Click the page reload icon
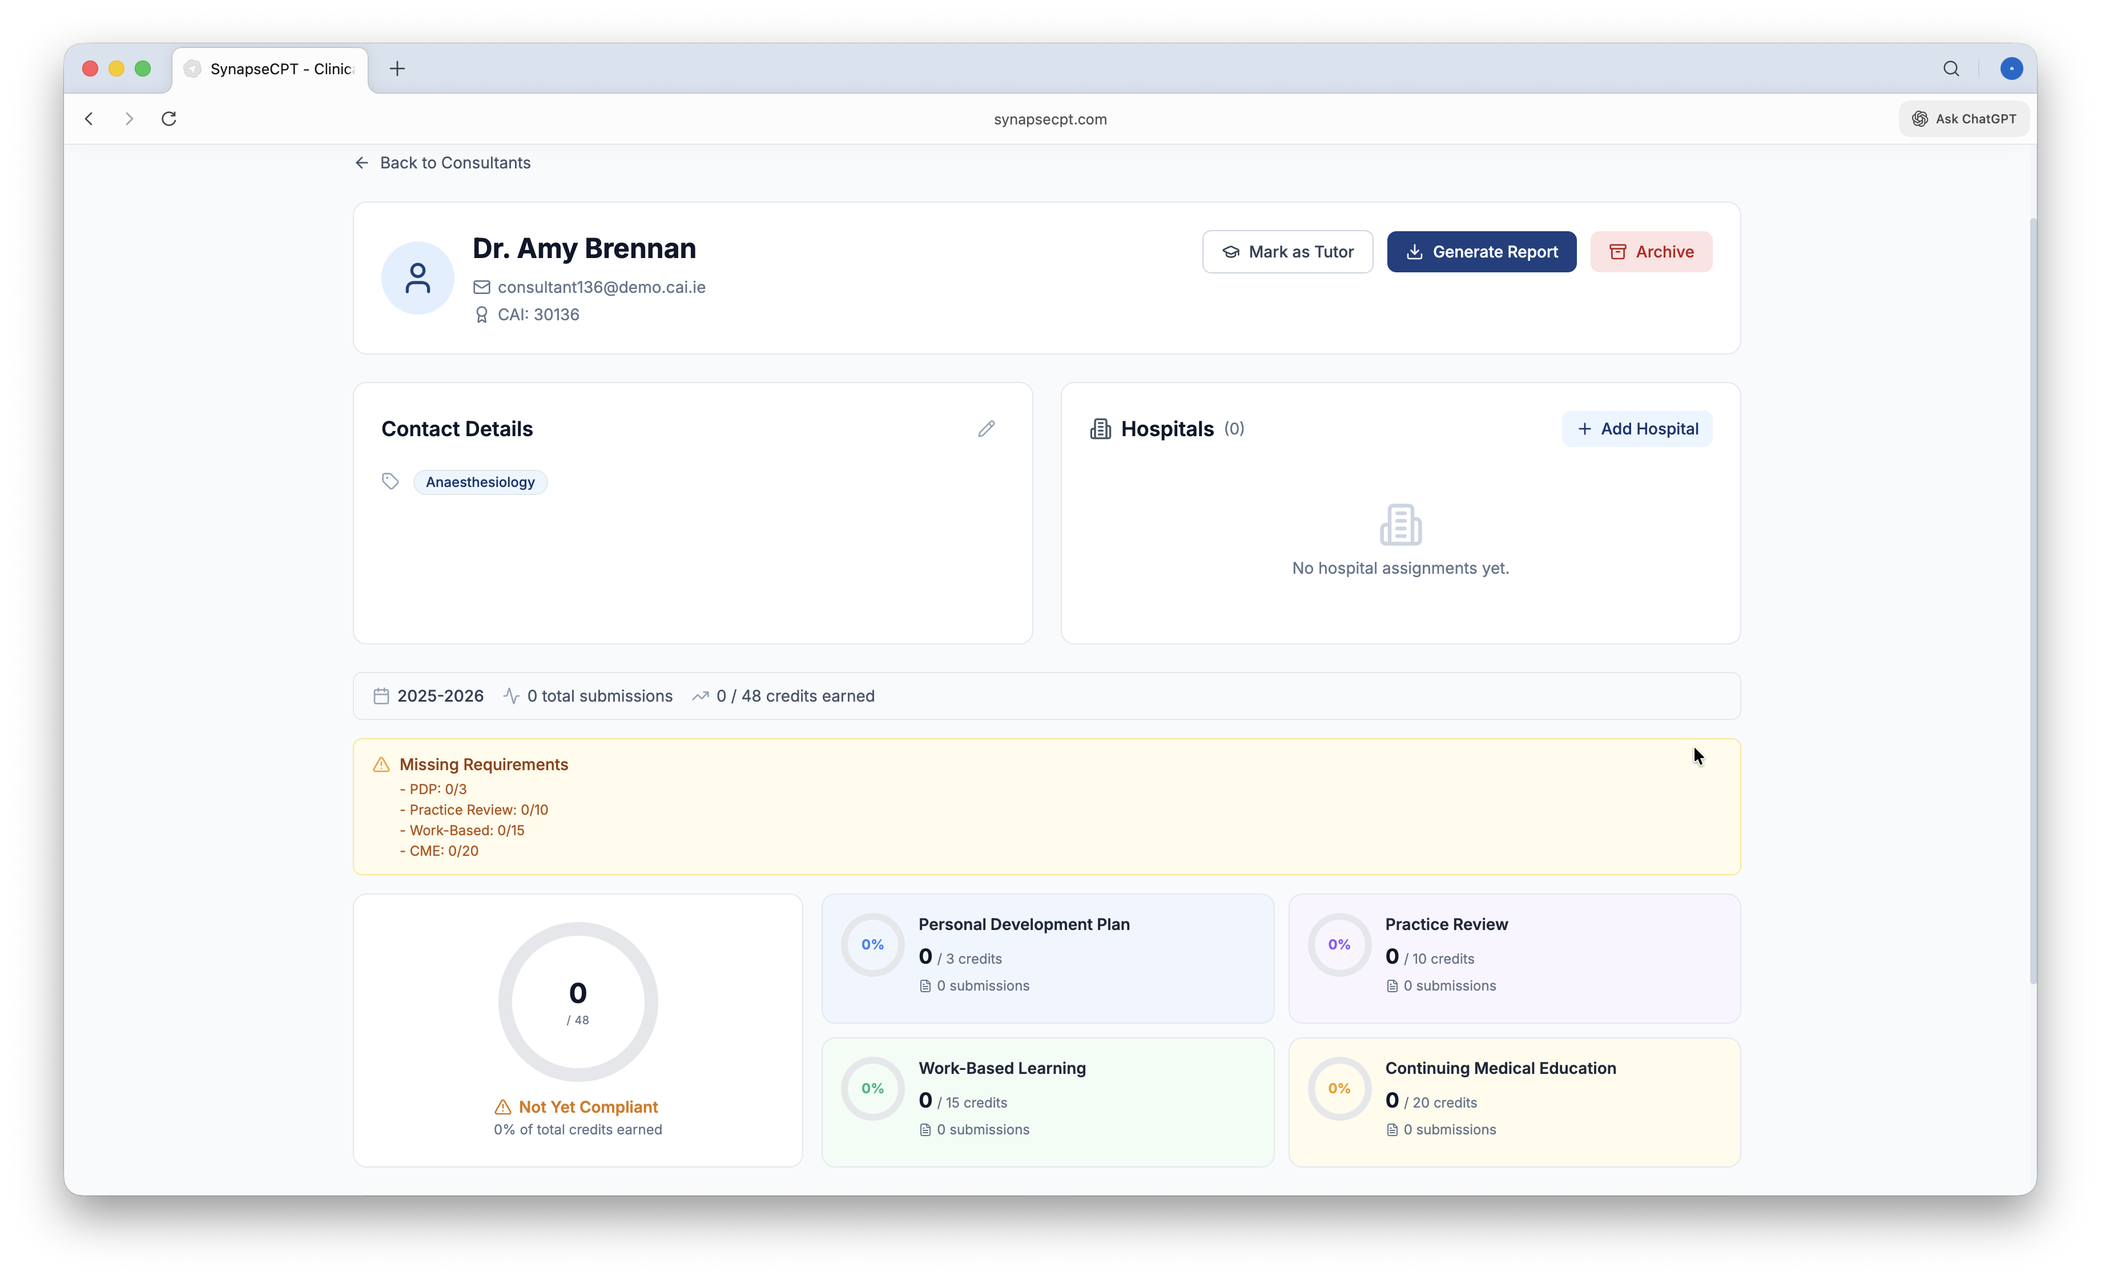Screen dimensions: 2101x1280 click(169, 119)
